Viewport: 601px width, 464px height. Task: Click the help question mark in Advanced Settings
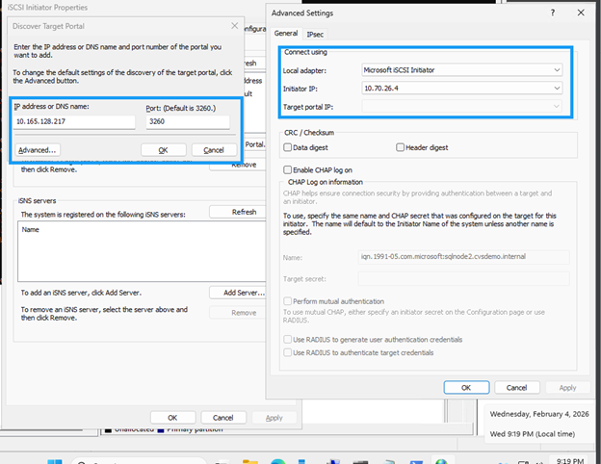tap(552, 13)
